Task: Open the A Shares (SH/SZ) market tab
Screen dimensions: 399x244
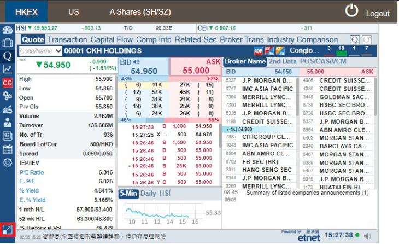Action: tap(140, 12)
